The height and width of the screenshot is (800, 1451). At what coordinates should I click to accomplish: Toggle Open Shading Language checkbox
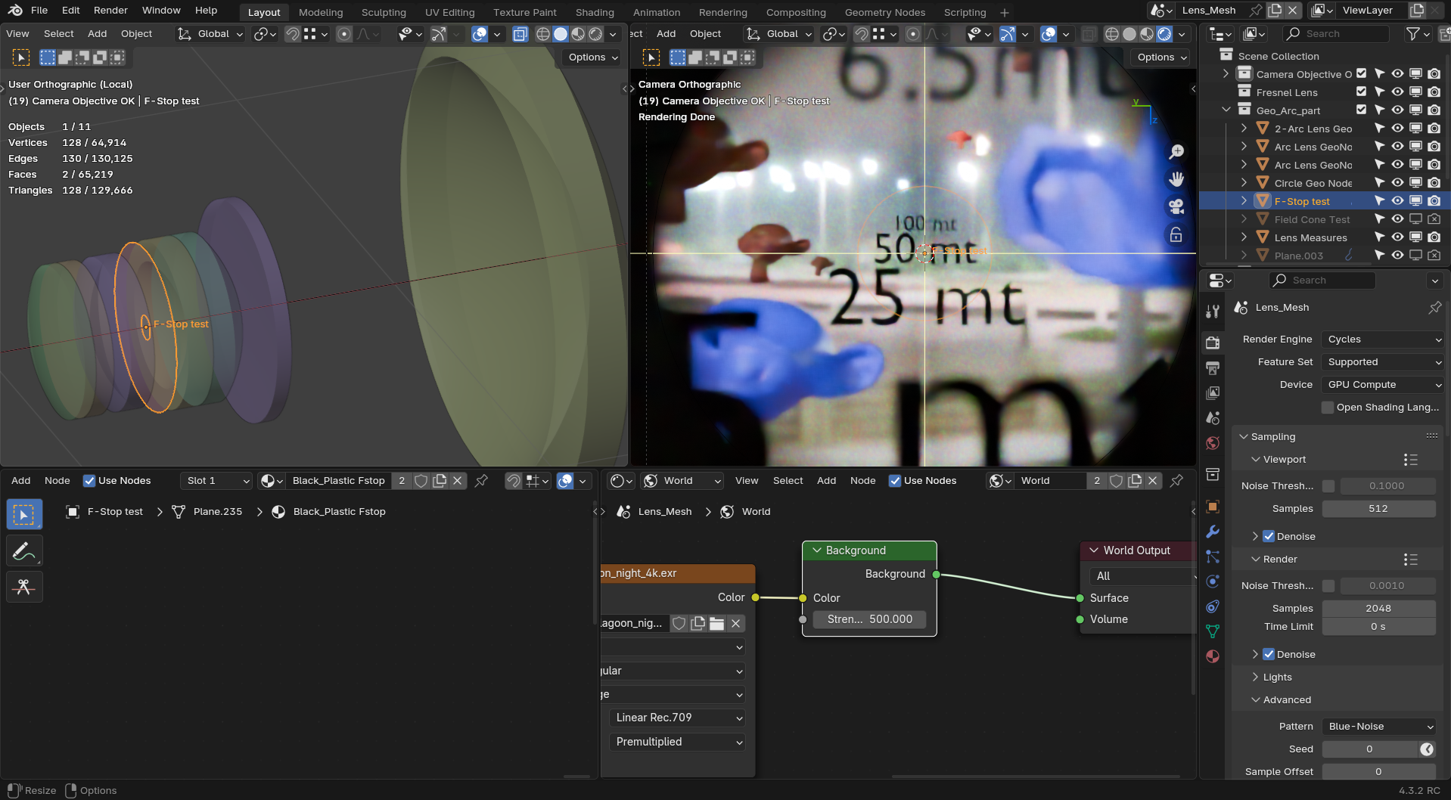(1328, 408)
